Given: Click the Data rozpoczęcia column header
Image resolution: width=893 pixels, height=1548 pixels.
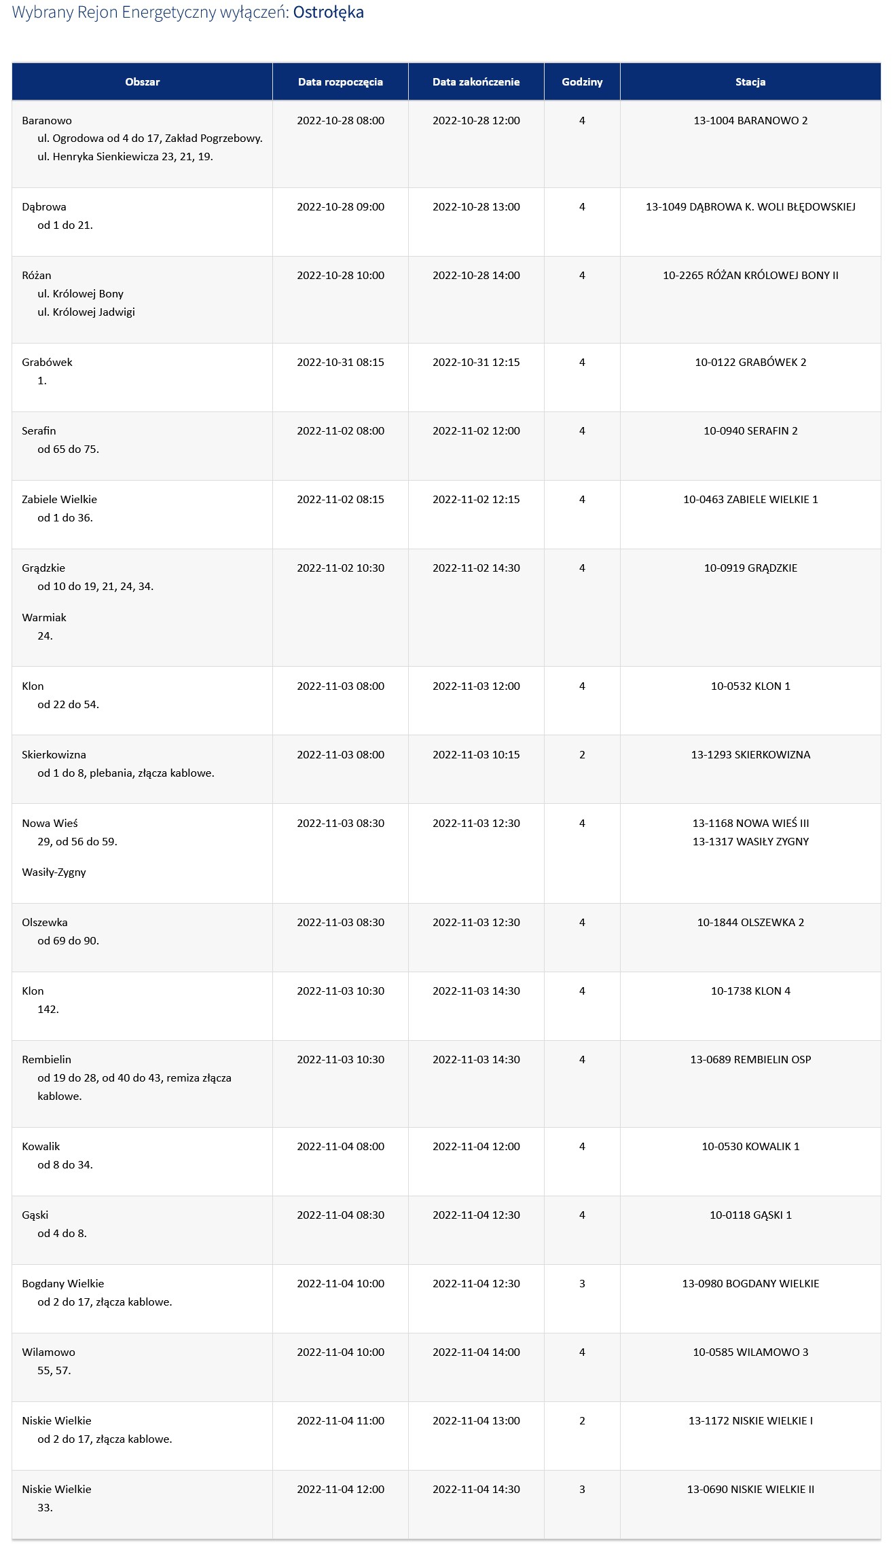Looking at the screenshot, I should (340, 81).
